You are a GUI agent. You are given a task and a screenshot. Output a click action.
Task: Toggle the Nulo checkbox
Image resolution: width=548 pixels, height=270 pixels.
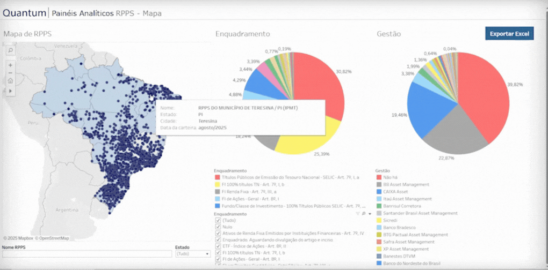[x=217, y=226]
